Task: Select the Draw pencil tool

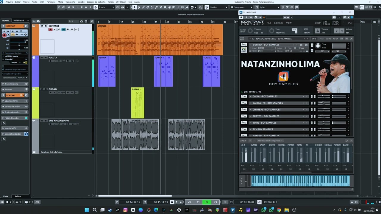Action: click(143, 7)
